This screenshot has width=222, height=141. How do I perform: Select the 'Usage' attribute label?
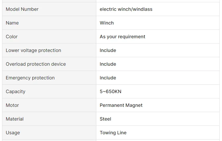click(x=13, y=133)
